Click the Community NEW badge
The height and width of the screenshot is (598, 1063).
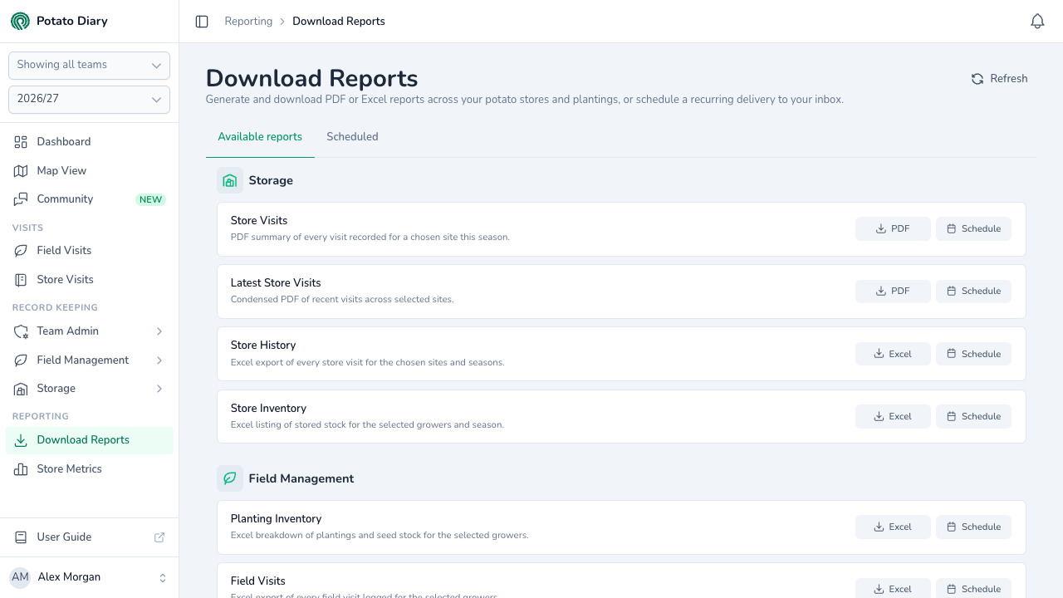pos(150,199)
